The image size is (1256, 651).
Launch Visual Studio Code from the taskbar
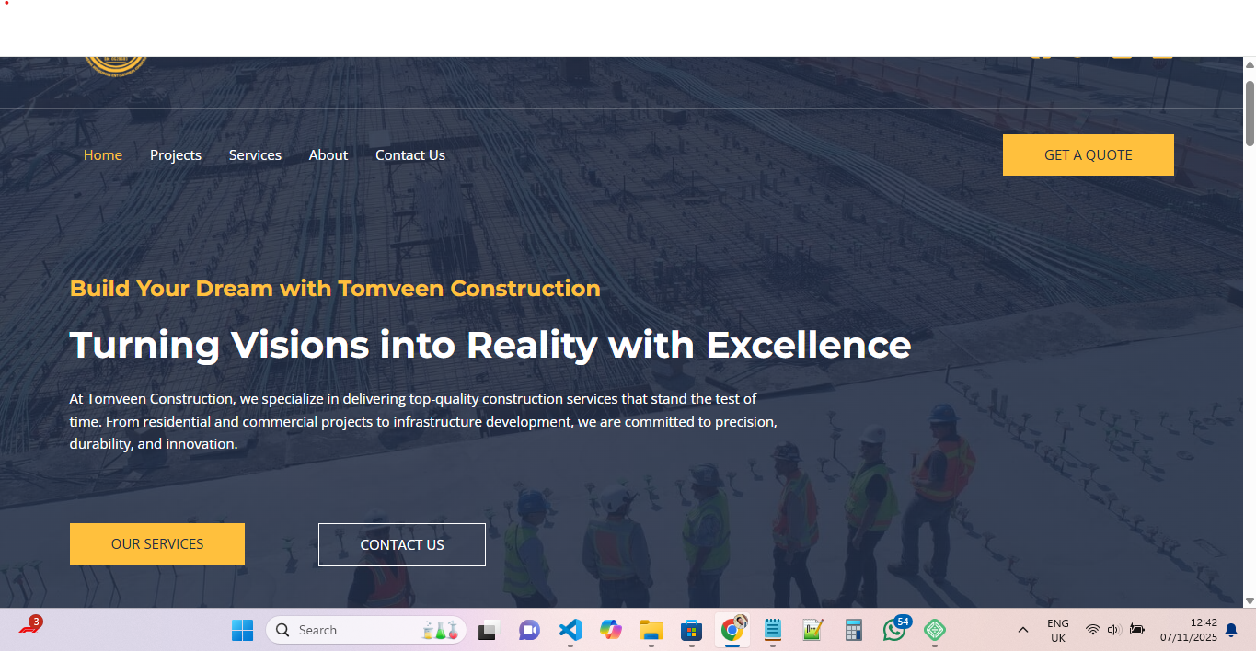[x=570, y=630]
